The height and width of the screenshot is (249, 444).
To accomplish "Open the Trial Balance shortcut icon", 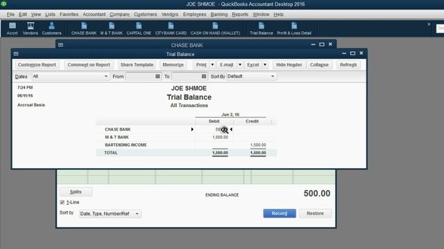I will 262,28.
